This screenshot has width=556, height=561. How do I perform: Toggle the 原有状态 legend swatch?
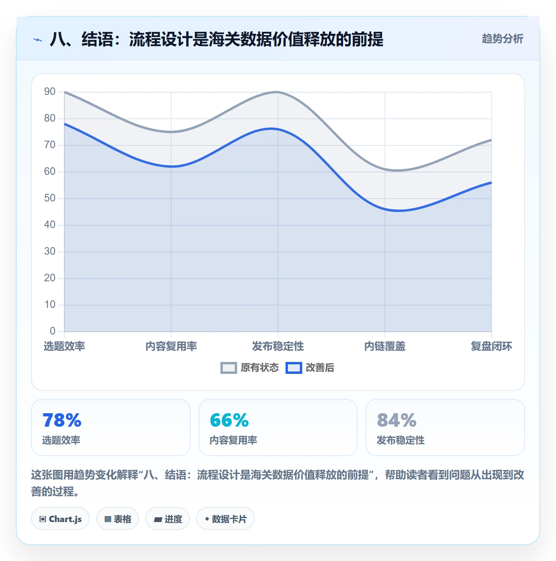coord(229,368)
